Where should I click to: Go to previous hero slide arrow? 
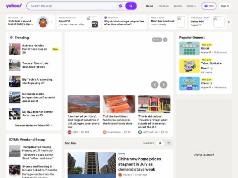[155, 85]
